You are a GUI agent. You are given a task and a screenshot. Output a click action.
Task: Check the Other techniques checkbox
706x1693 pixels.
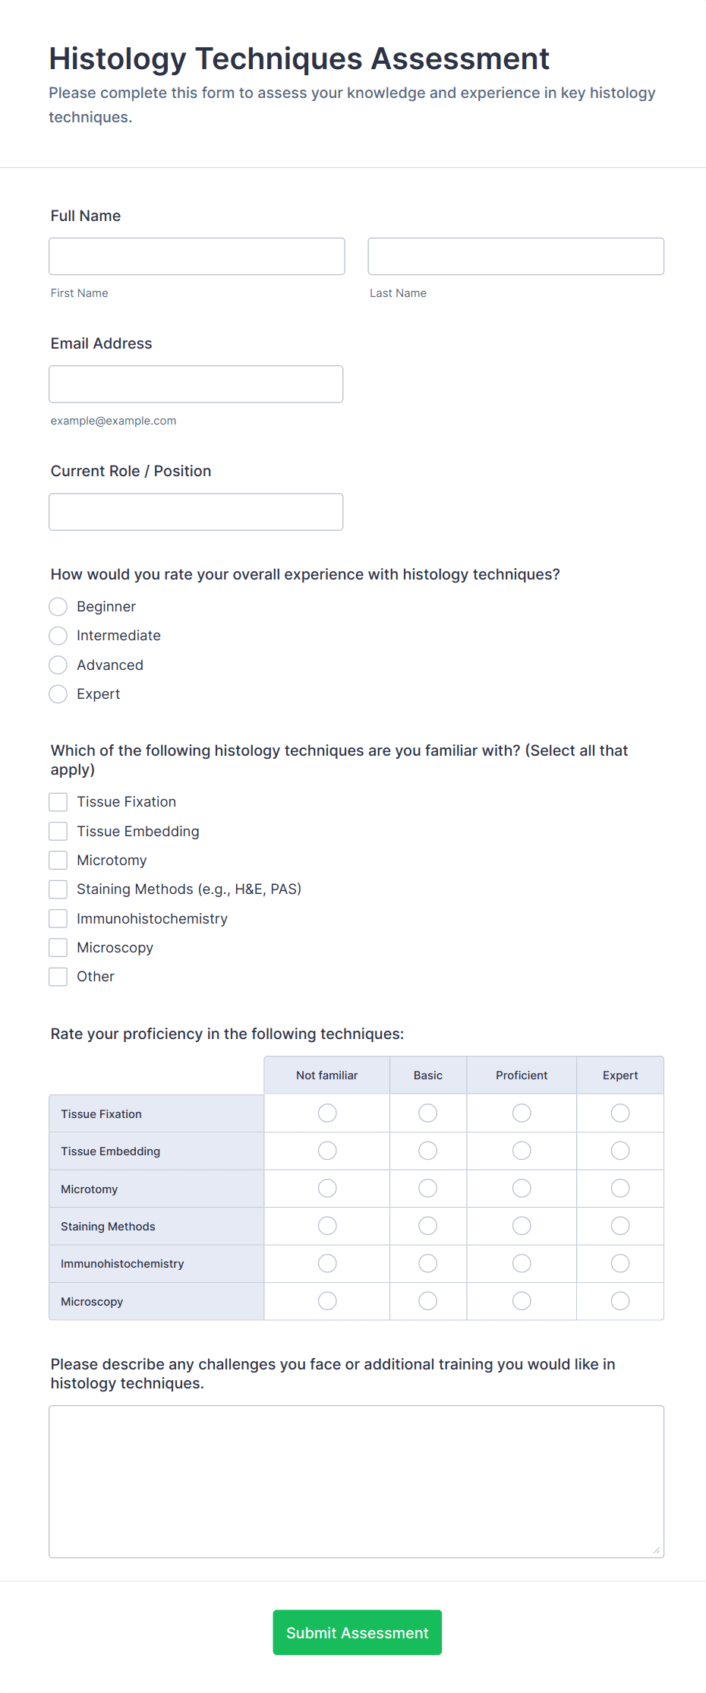coord(58,976)
